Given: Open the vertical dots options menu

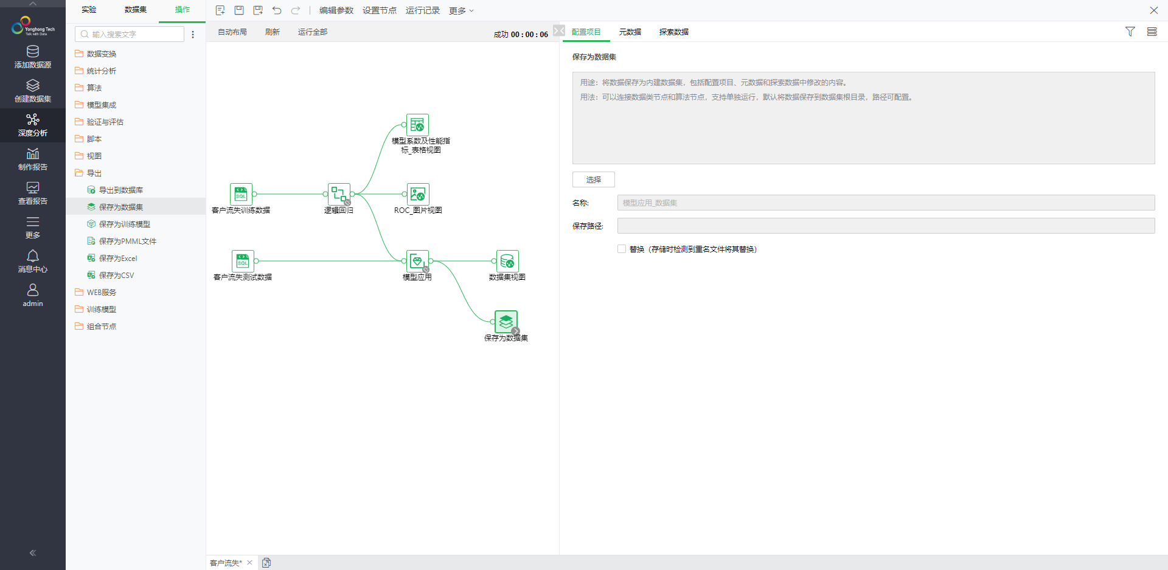Looking at the screenshot, I should pyautogui.click(x=193, y=35).
